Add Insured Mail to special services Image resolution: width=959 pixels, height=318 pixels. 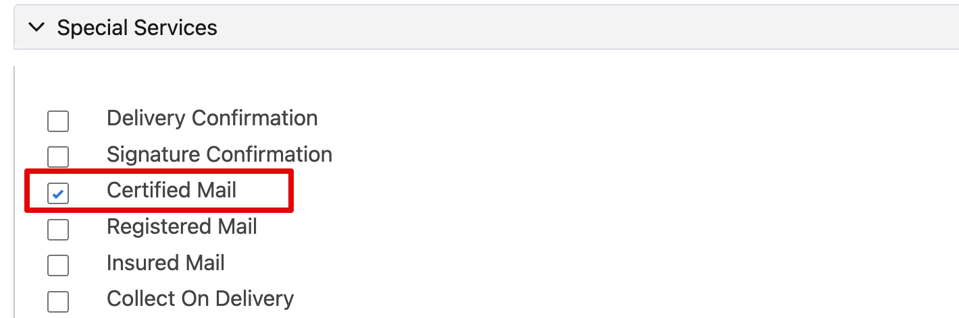[x=58, y=265]
